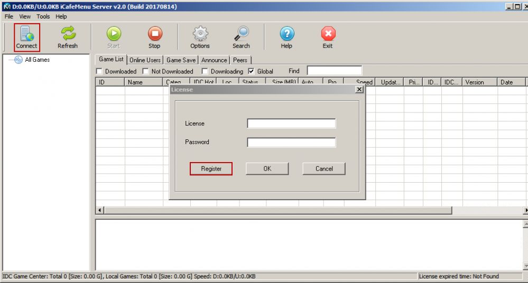Viewport: 528px width, 283px height.
Task: Open the View menu
Action: pyautogui.click(x=25, y=16)
